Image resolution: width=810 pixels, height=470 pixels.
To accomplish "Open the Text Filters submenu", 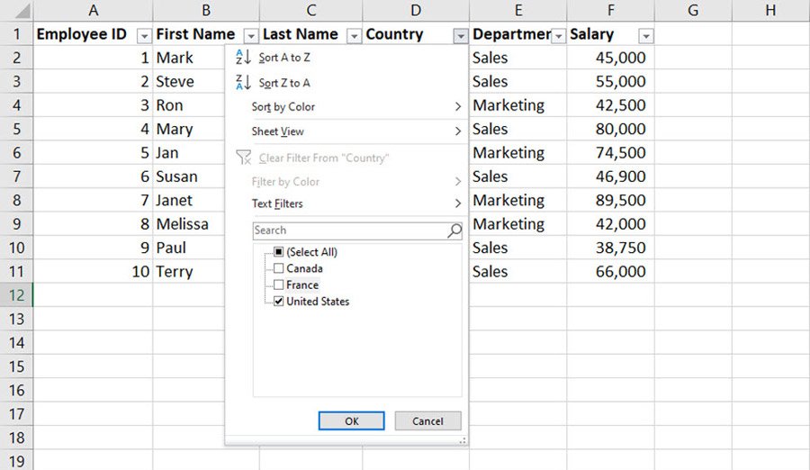I will (x=355, y=203).
